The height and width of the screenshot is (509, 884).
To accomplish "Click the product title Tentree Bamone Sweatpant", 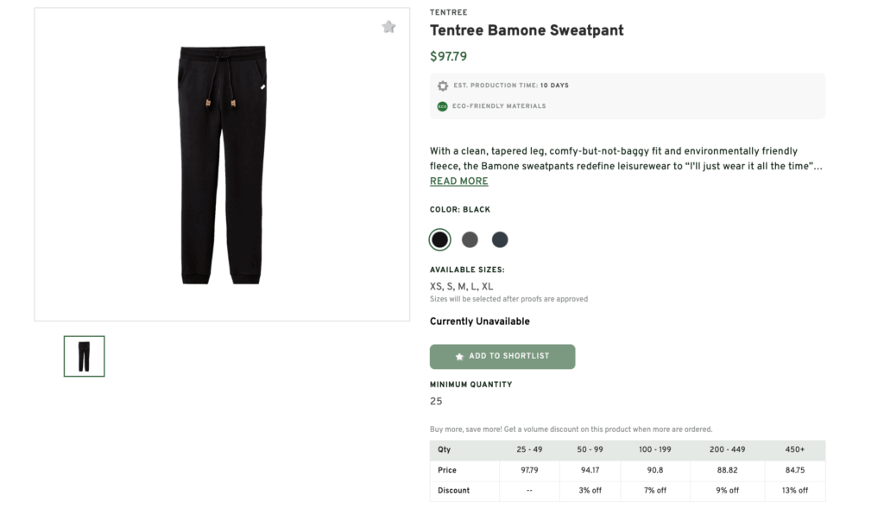I will click(527, 30).
